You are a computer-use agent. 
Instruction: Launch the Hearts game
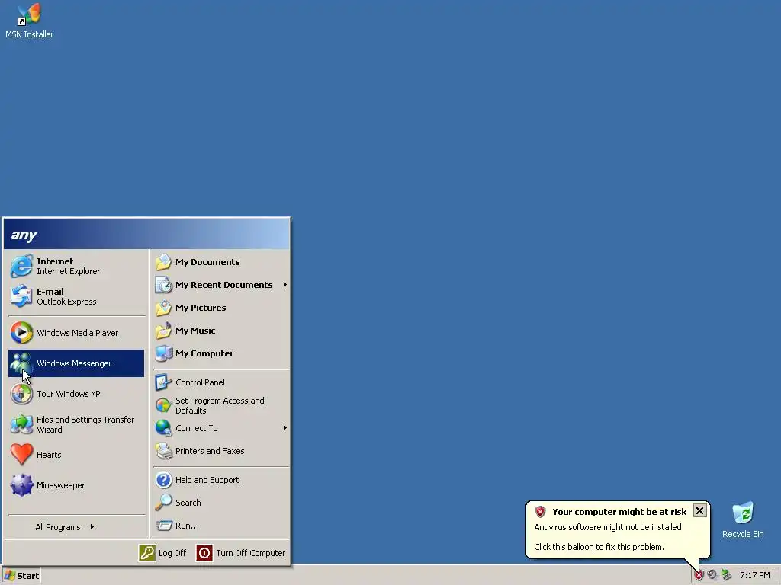pyautogui.click(x=76, y=455)
